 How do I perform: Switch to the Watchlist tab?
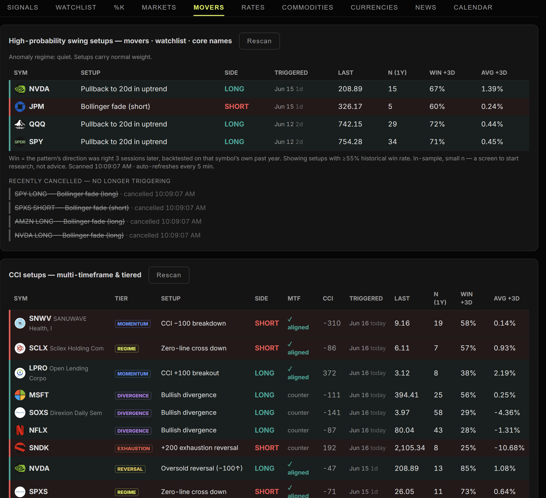(x=76, y=7)
